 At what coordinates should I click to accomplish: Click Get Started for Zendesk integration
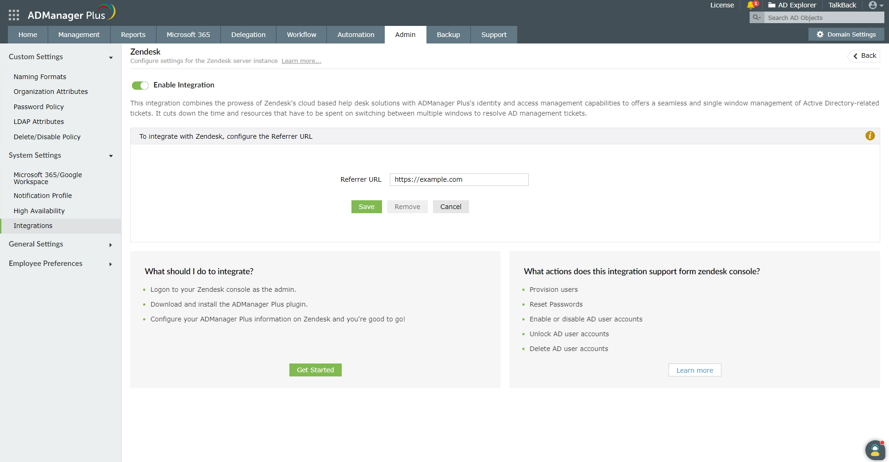315,370
